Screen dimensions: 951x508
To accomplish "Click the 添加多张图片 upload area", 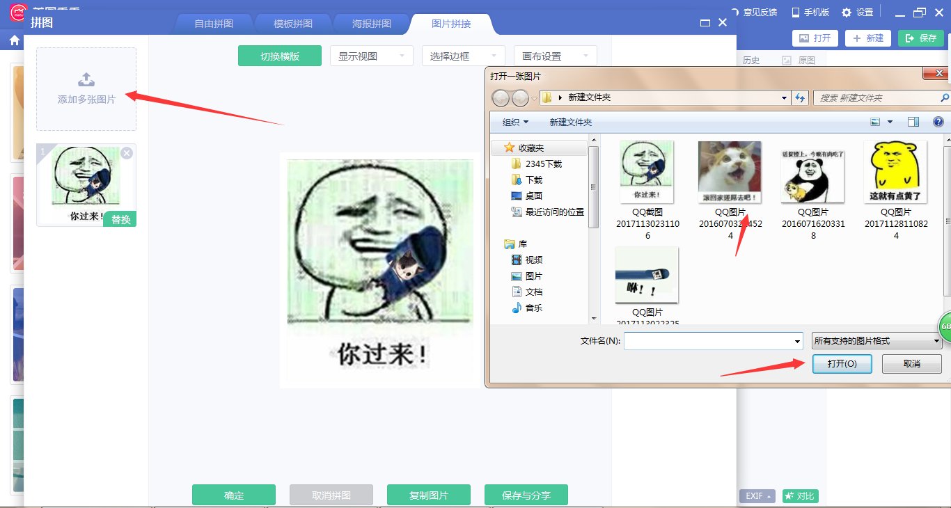I will point(86,89).
